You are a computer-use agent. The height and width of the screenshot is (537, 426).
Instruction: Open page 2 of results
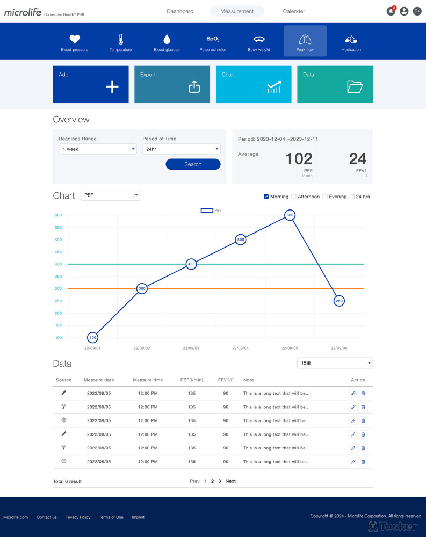pos(213,481)
